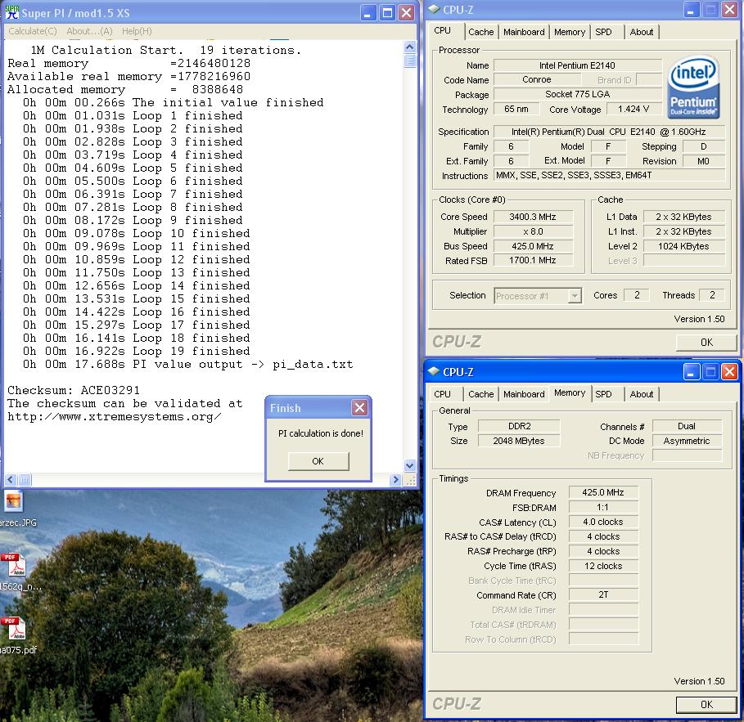
Task: Click the DC Mode value Asymmetric
Action: click(x=687, y=441)
